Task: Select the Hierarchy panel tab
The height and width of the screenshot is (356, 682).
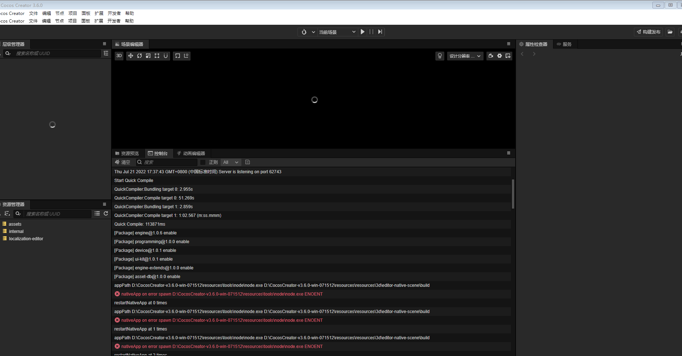Action: pyautogui.click(x=13, y=44)
